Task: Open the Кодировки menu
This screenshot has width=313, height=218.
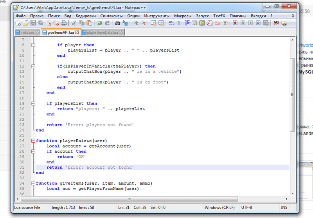Action: (x=85, y=16)
